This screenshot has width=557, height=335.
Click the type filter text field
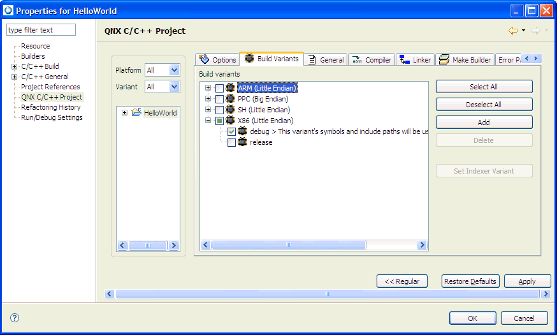(41, 30)
